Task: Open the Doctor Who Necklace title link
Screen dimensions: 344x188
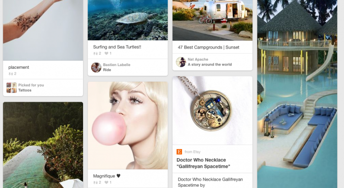Action: (203, 163)
